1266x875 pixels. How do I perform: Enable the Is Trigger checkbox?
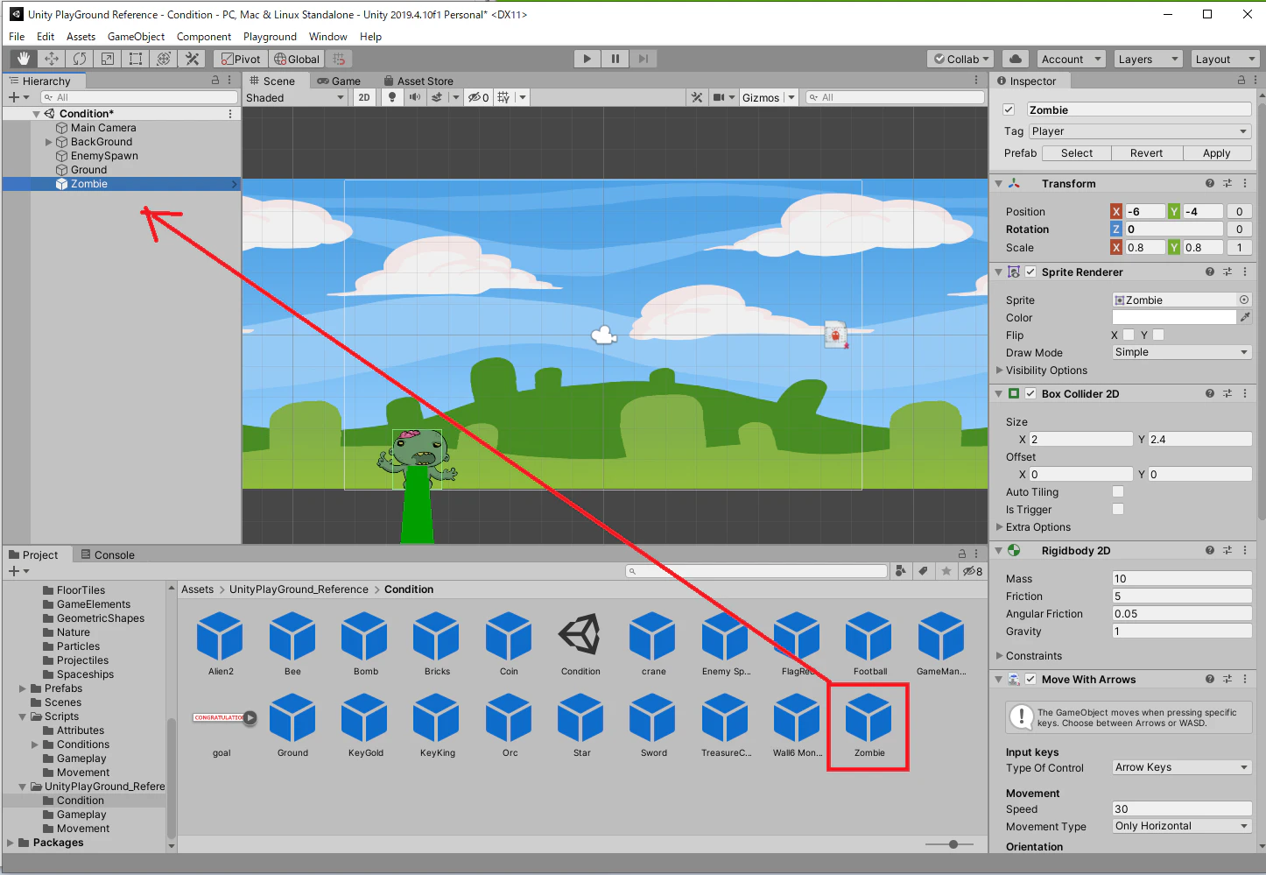click(x=1118, y=509)
